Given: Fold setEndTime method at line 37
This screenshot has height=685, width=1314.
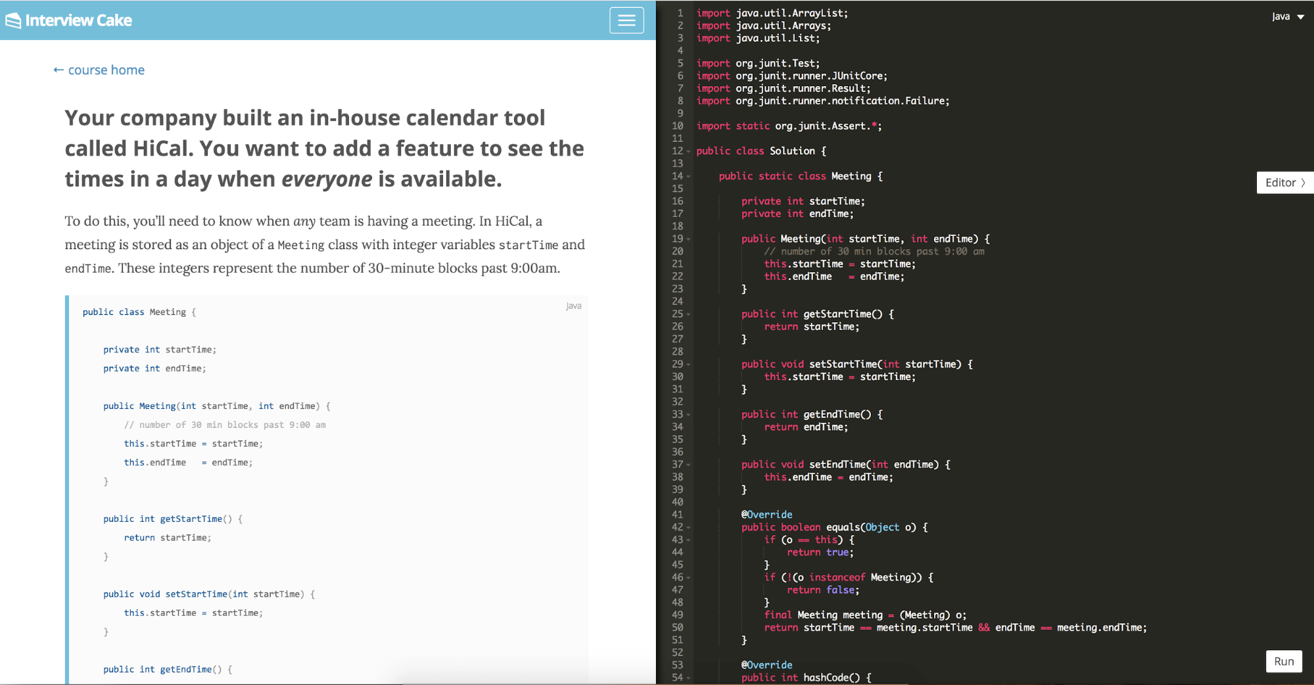Looking at the screenshot, I should point(688,465).
